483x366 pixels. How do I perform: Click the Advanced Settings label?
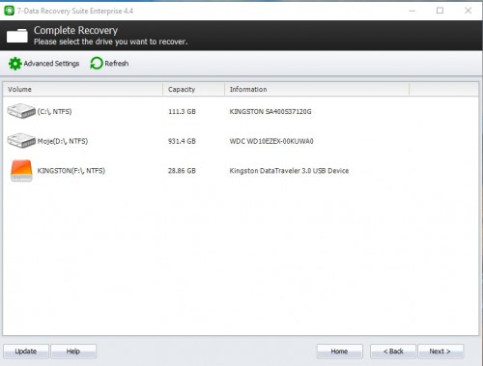click(x=51, y=64)
